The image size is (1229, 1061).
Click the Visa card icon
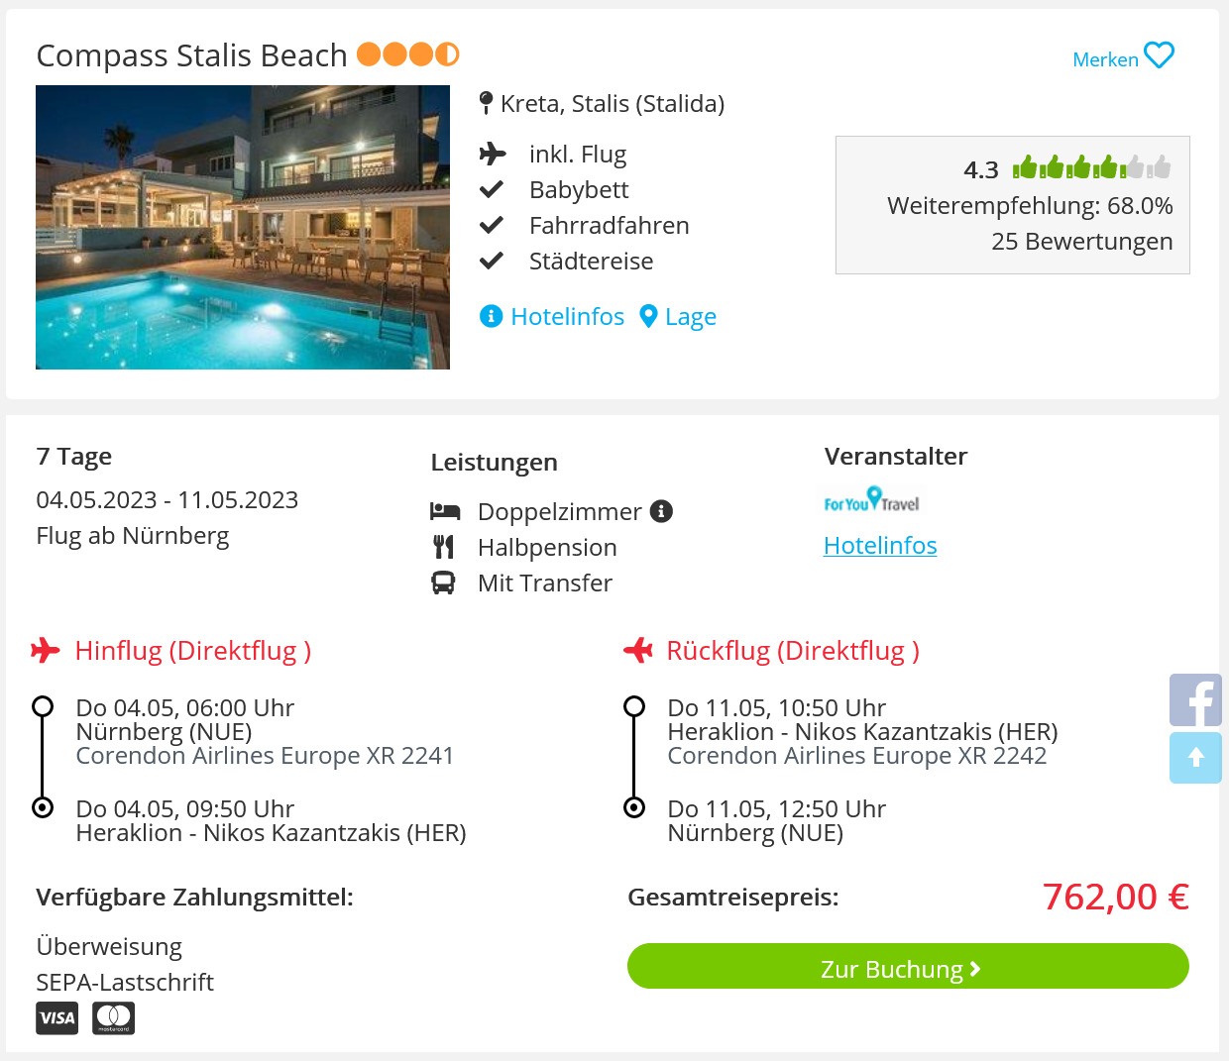point(57,1017)
